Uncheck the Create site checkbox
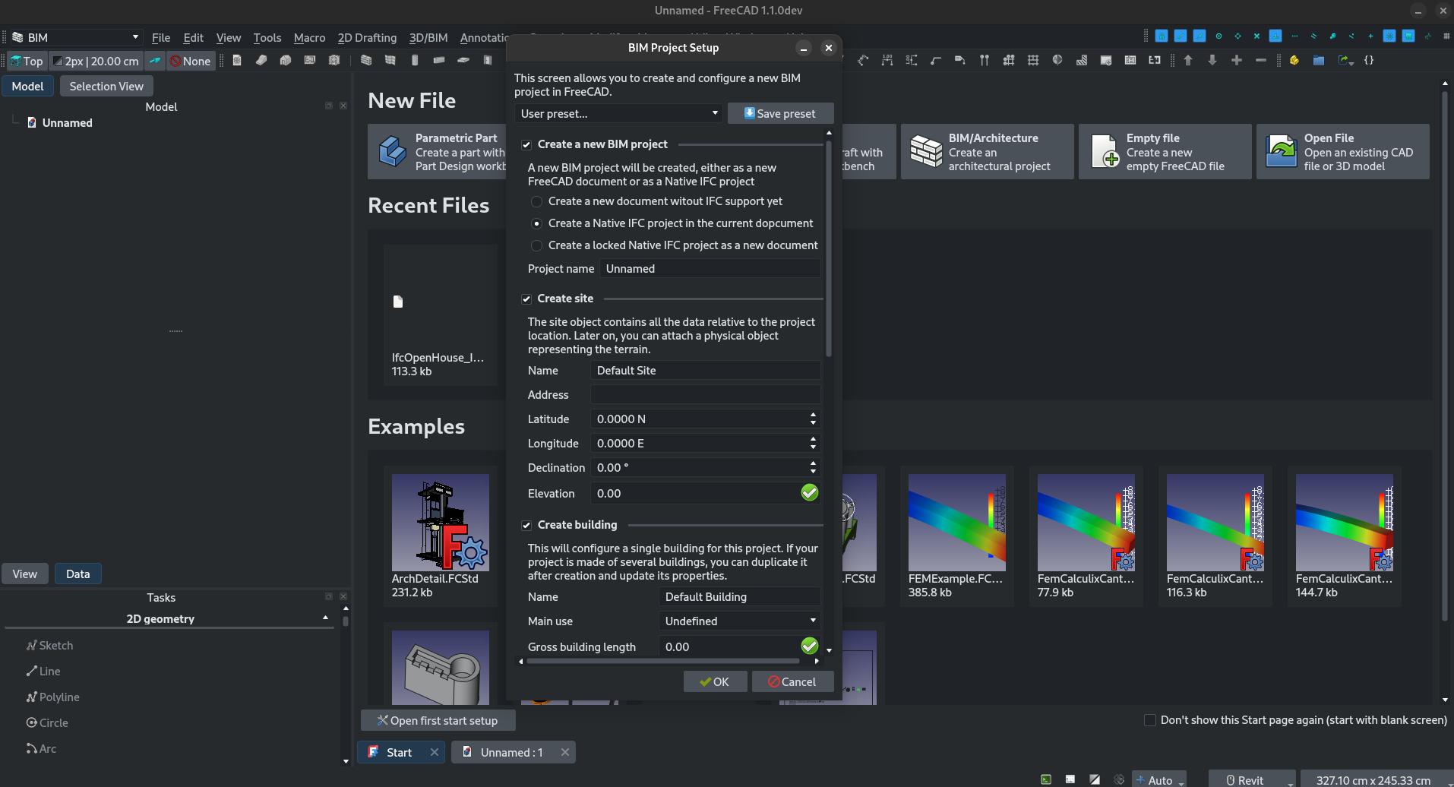This screenshot has height=787, width=1454. pos(526,299)
